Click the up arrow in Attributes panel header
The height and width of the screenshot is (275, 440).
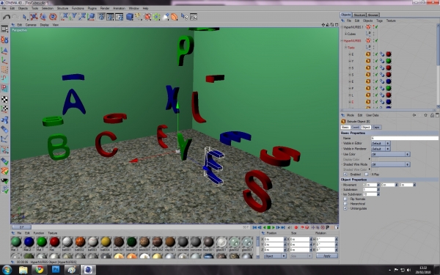(425, 115)
